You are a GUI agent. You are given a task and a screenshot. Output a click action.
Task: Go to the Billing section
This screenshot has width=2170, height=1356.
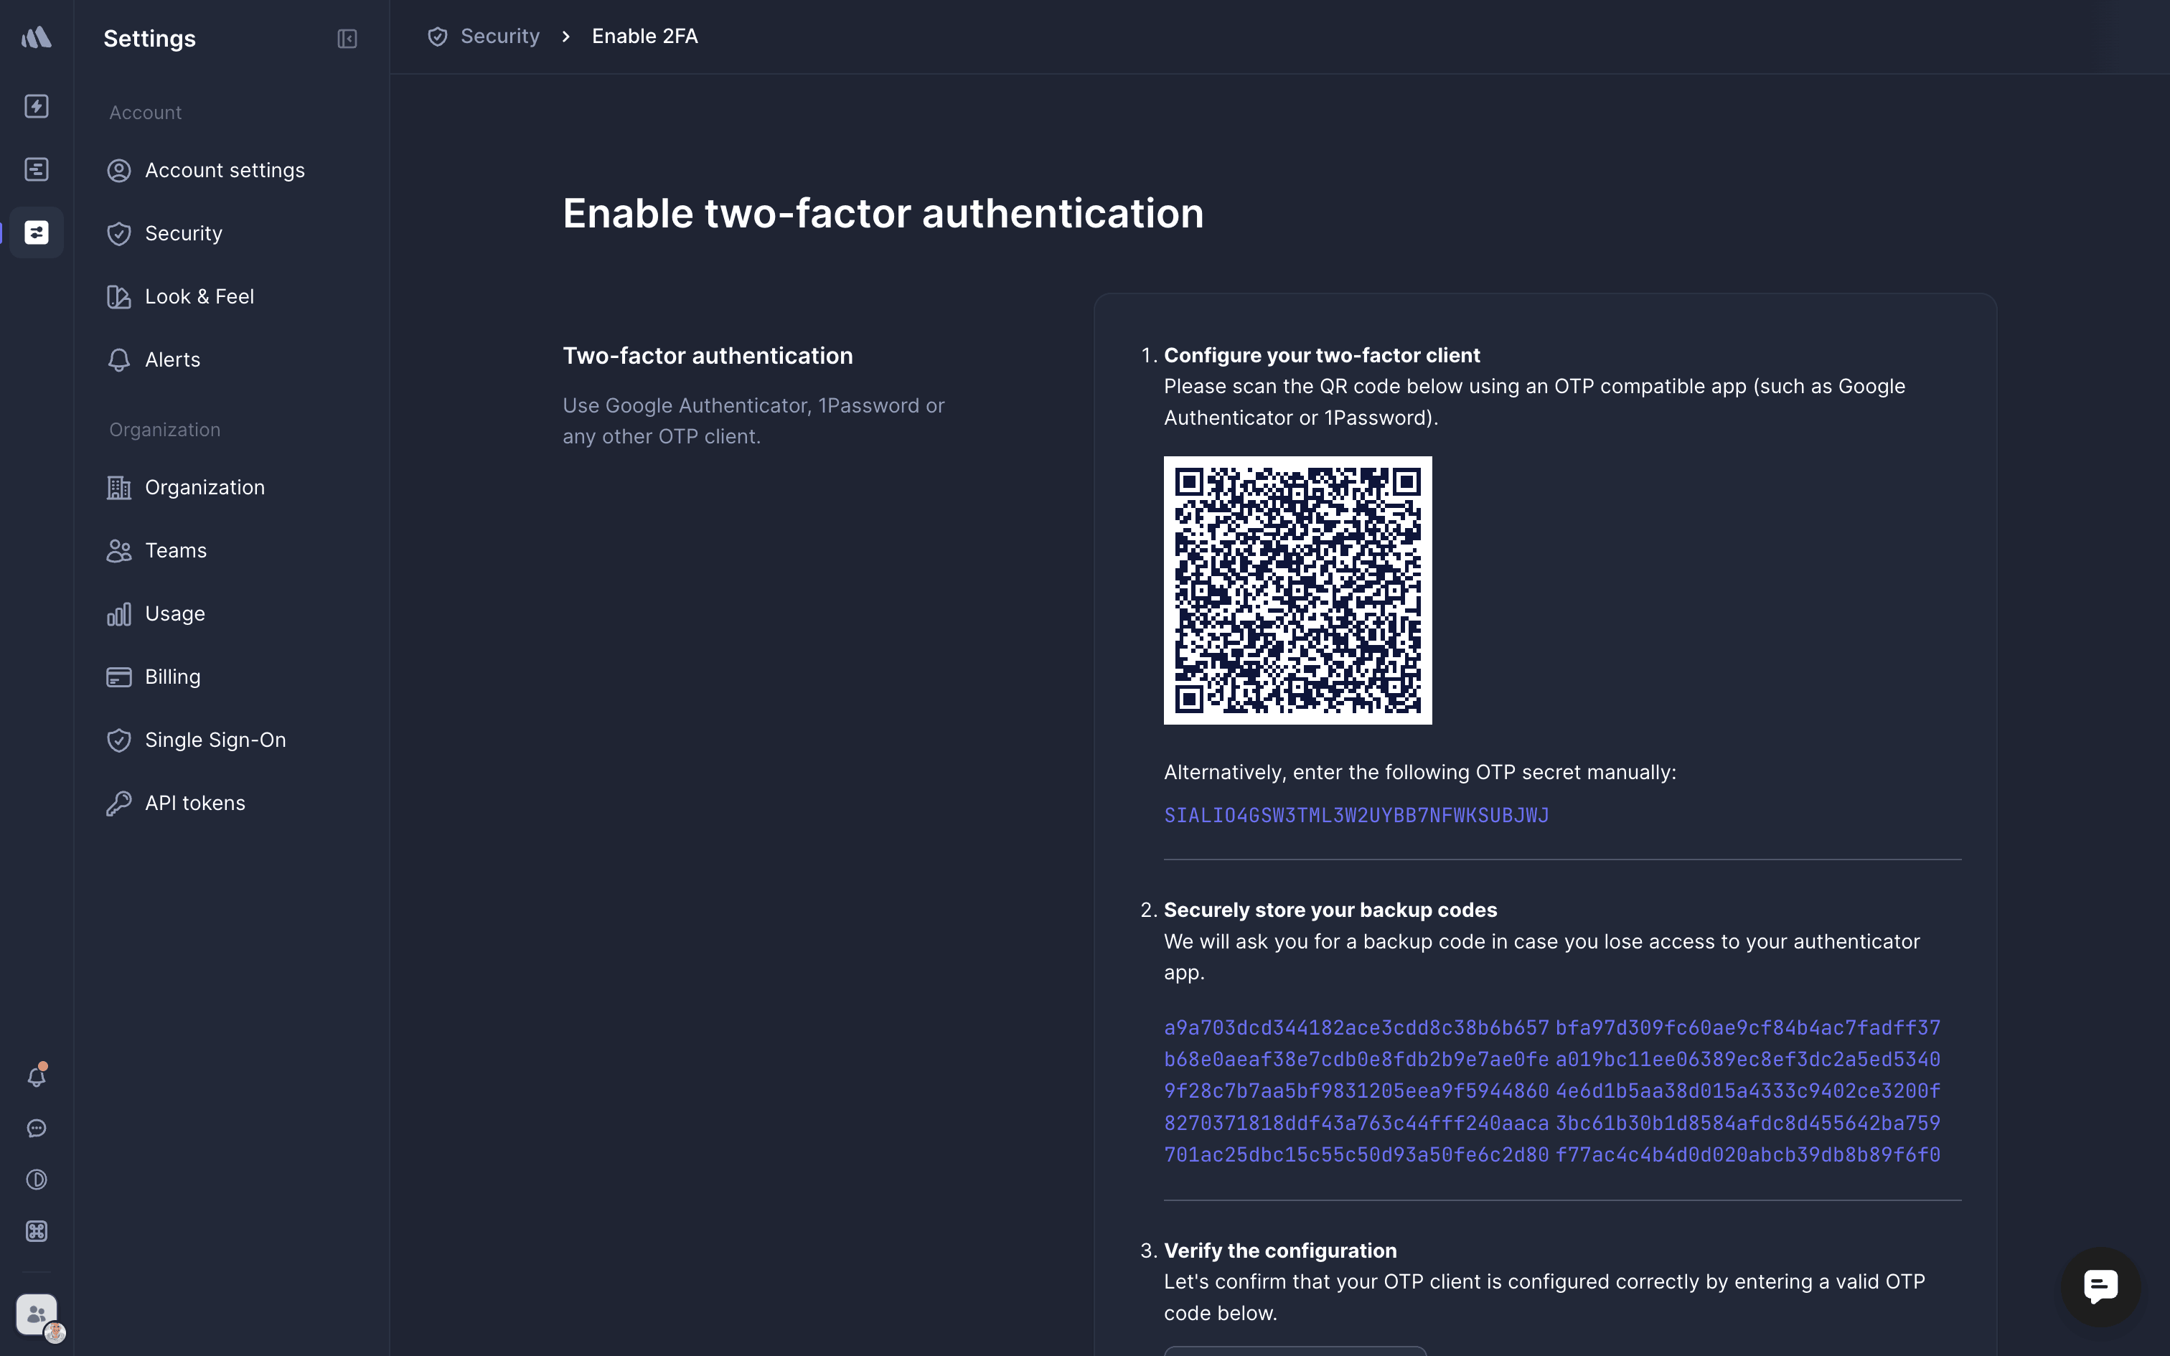(x=173, y=676)
